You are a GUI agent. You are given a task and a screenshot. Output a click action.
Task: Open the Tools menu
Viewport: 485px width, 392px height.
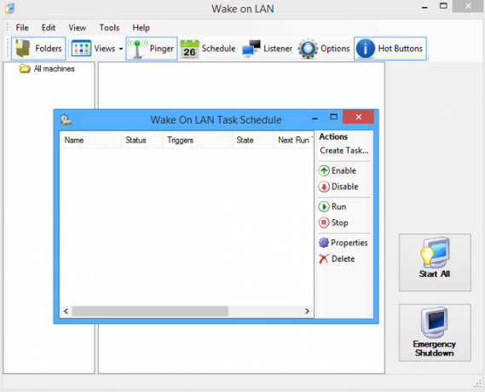pos(109,27)
